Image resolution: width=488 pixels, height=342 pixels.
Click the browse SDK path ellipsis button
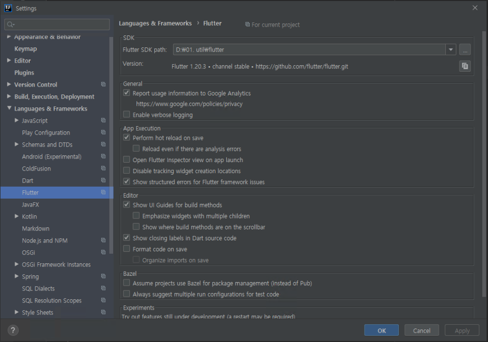(x=465, y=50)
